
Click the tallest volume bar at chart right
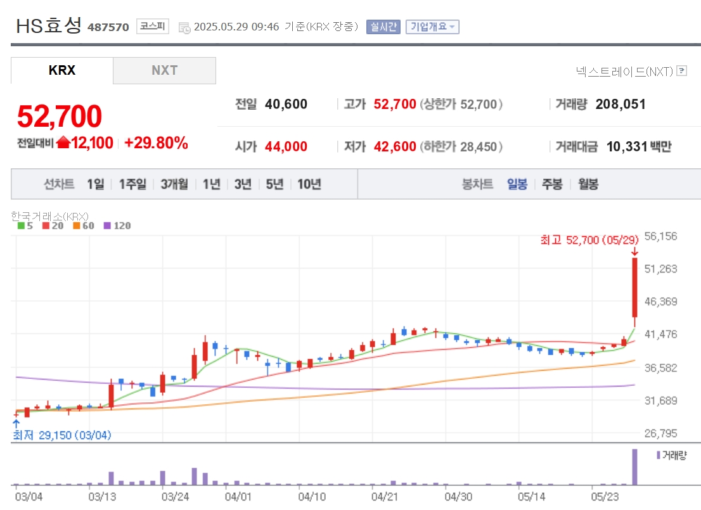634,467
